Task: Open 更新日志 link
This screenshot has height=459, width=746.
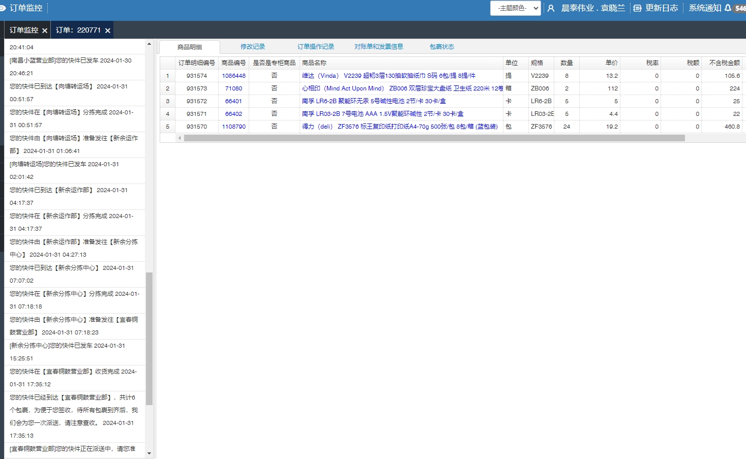Action: click(662, 8)
